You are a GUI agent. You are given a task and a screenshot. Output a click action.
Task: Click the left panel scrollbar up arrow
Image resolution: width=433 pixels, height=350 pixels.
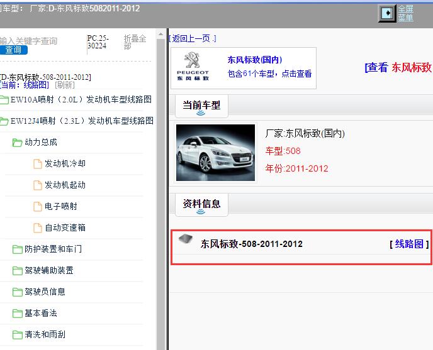click(160, 34)
